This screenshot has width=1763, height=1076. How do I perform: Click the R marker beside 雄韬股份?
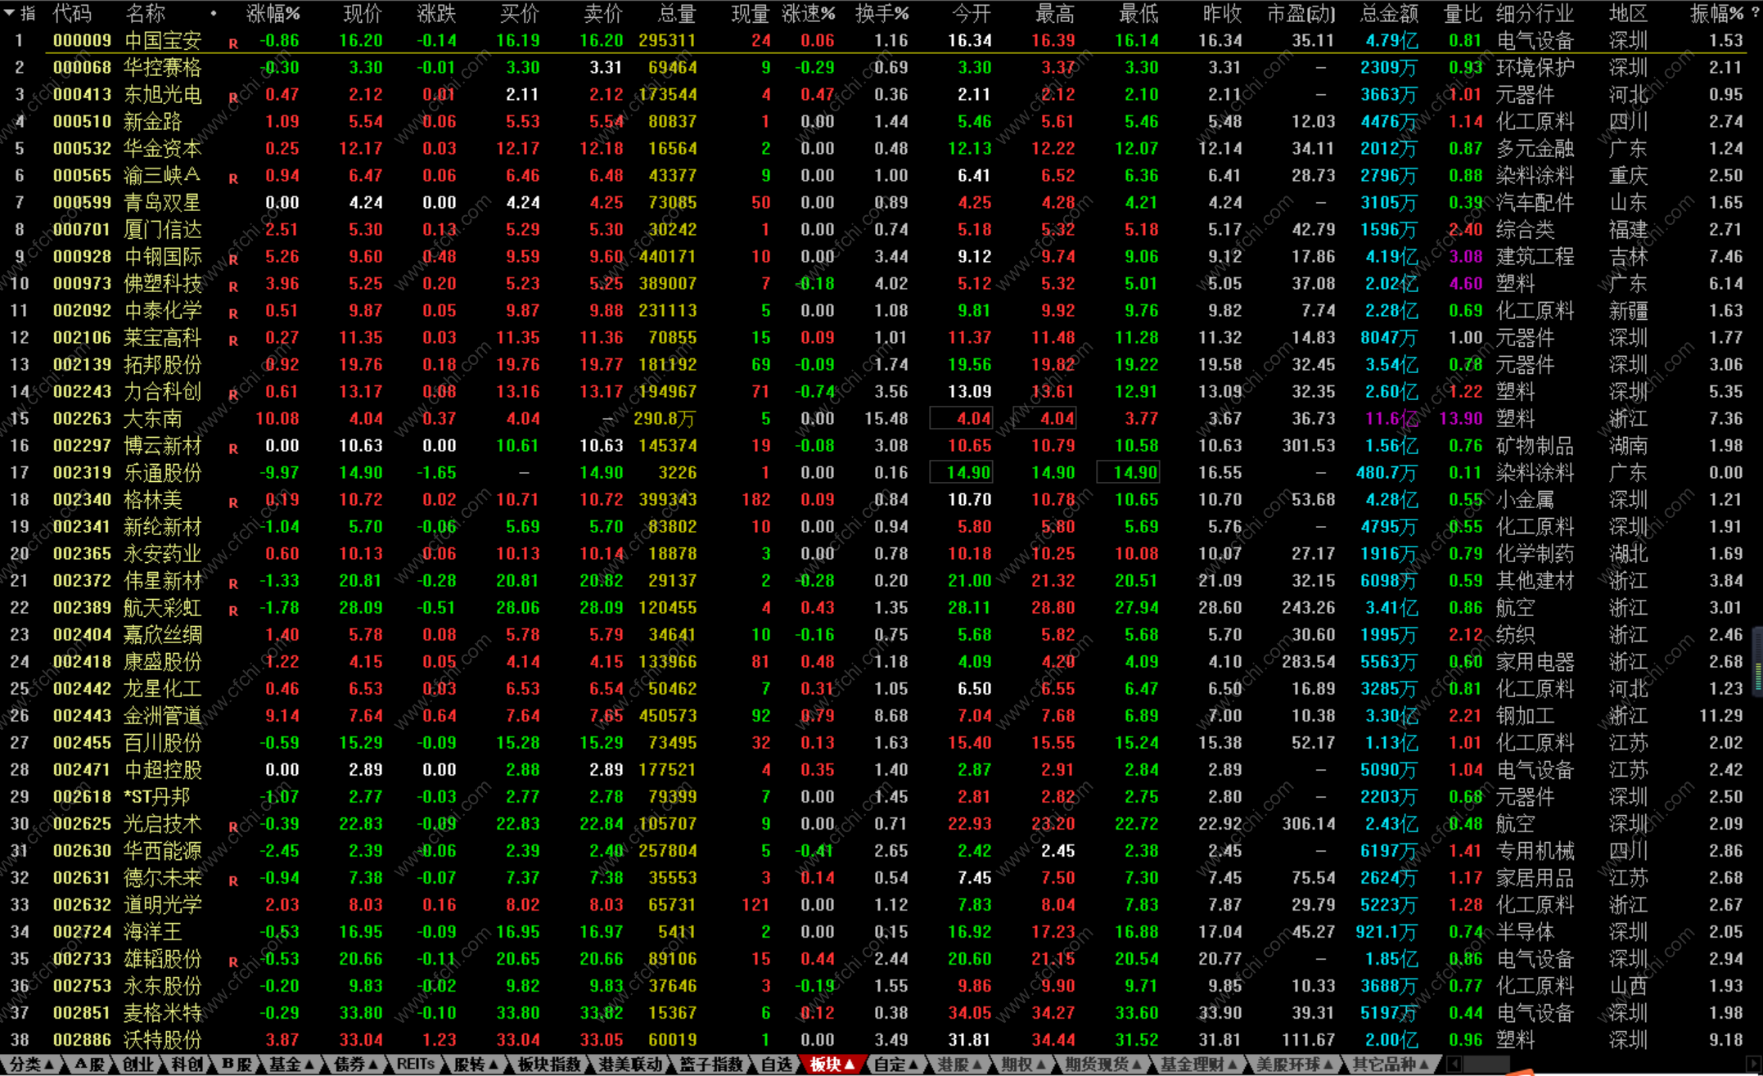(233, 962)
